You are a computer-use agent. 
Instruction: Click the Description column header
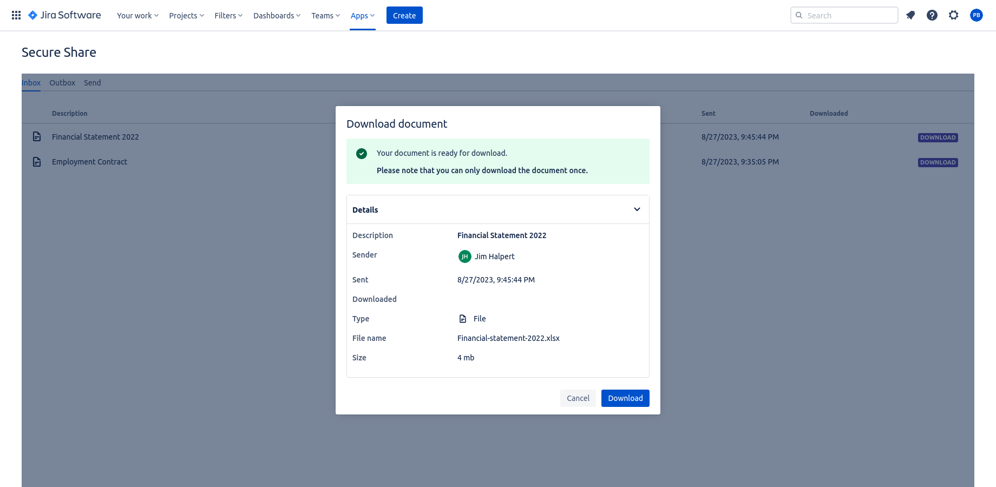(69, 114)
